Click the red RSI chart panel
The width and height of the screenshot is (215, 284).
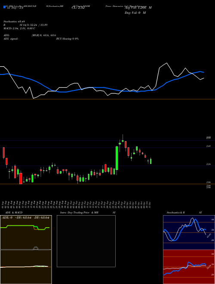189,267
